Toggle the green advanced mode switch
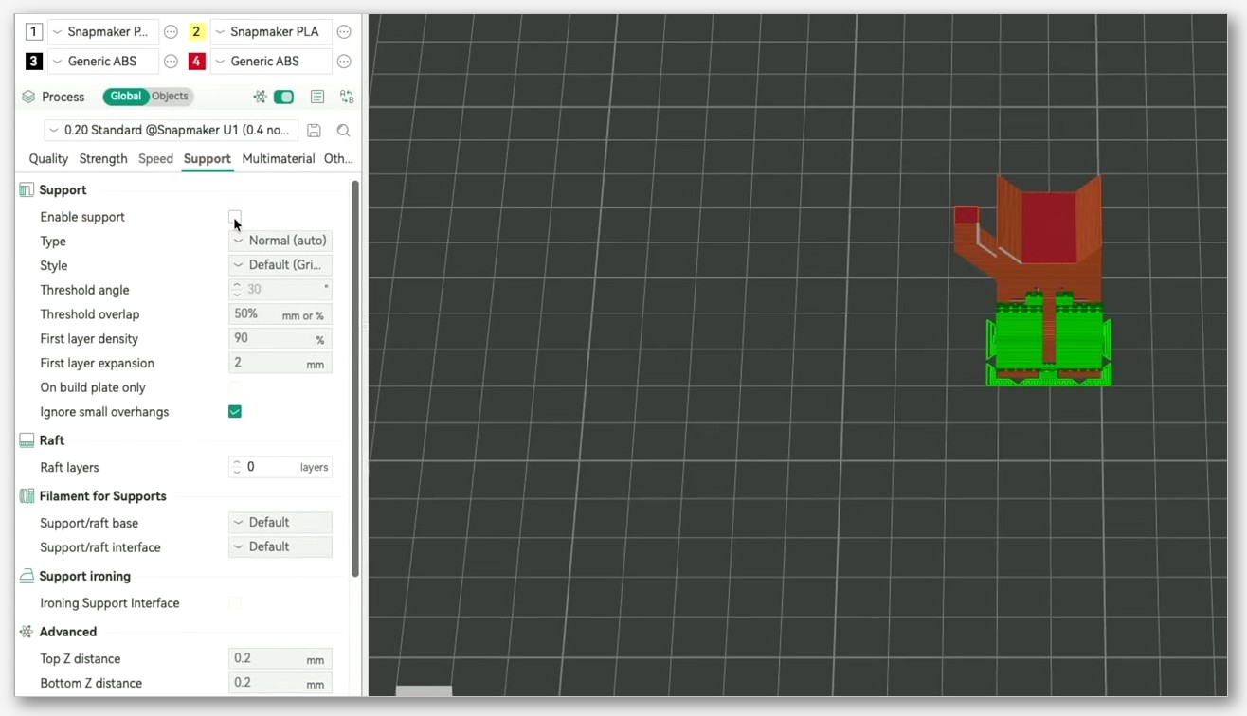Screen dimensions: 1247x716 (283, 97)
